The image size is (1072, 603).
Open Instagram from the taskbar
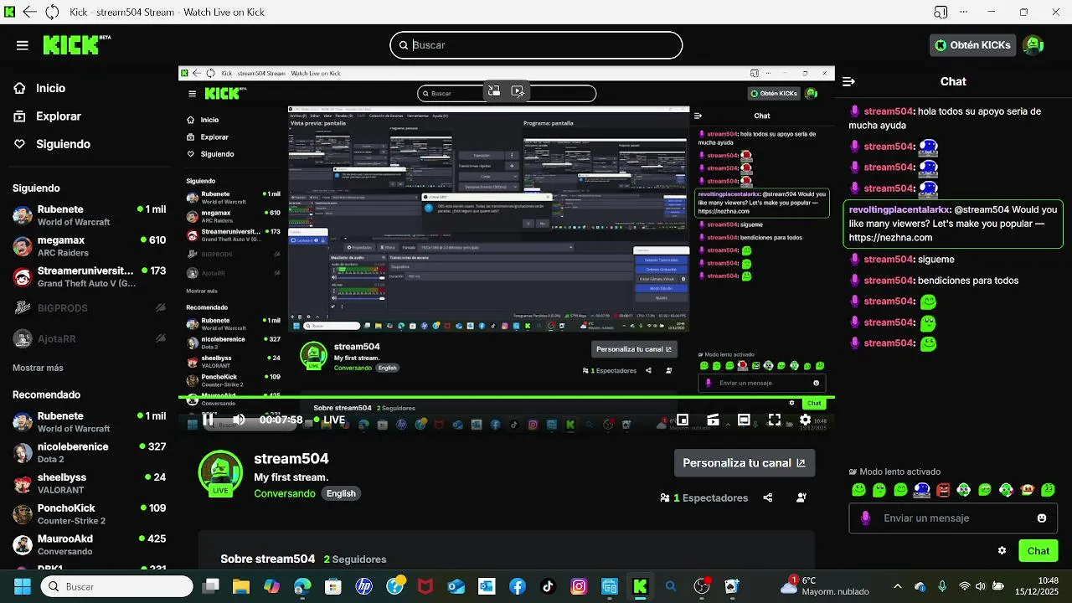tap(579, 586)
